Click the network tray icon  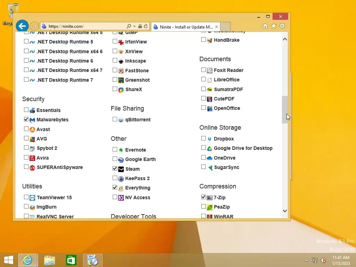coord(315,260)
